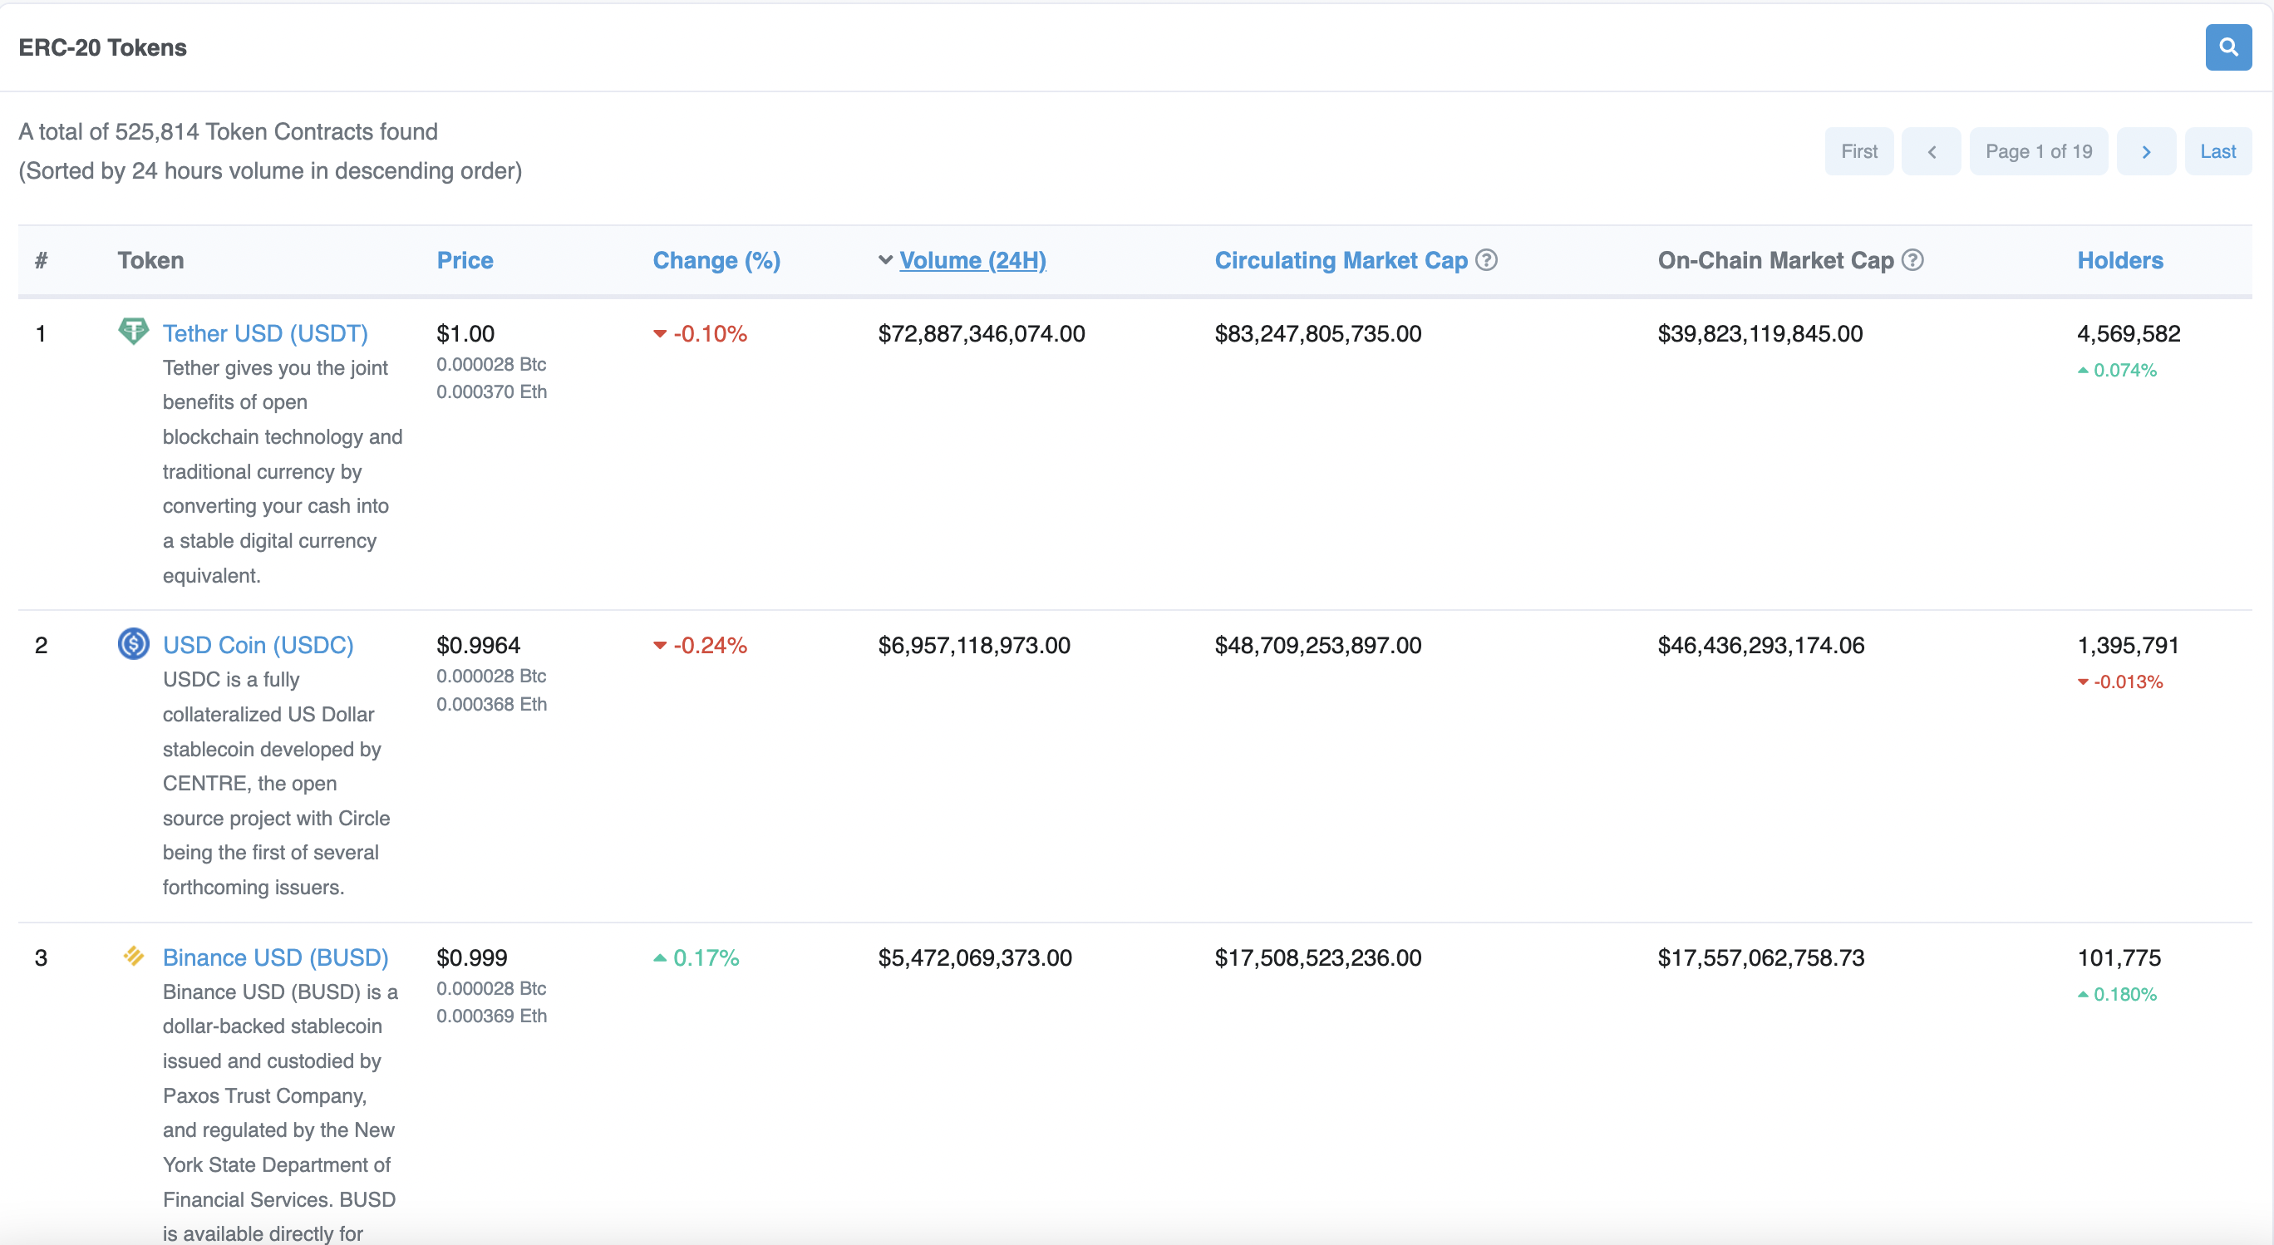Click the Page 1 of 19 indicator
Image resolution: width=2274 pixels, height=1245 pixels.
2038,151
